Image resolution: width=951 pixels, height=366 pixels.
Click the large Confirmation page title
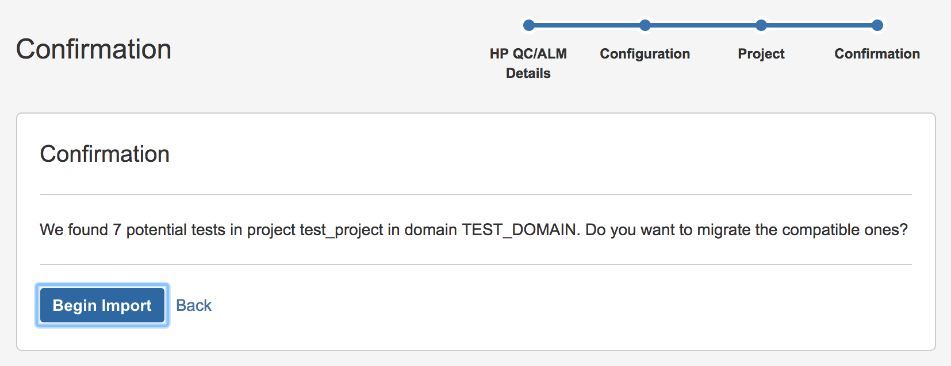[x=94, y=49]
